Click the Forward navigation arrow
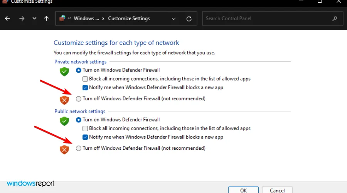Screen dimensions: 347x193 point(21,19)
